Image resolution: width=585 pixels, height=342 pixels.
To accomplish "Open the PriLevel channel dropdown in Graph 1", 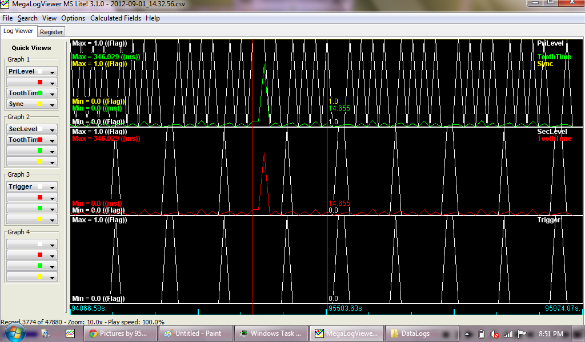I will click(31, 71).
